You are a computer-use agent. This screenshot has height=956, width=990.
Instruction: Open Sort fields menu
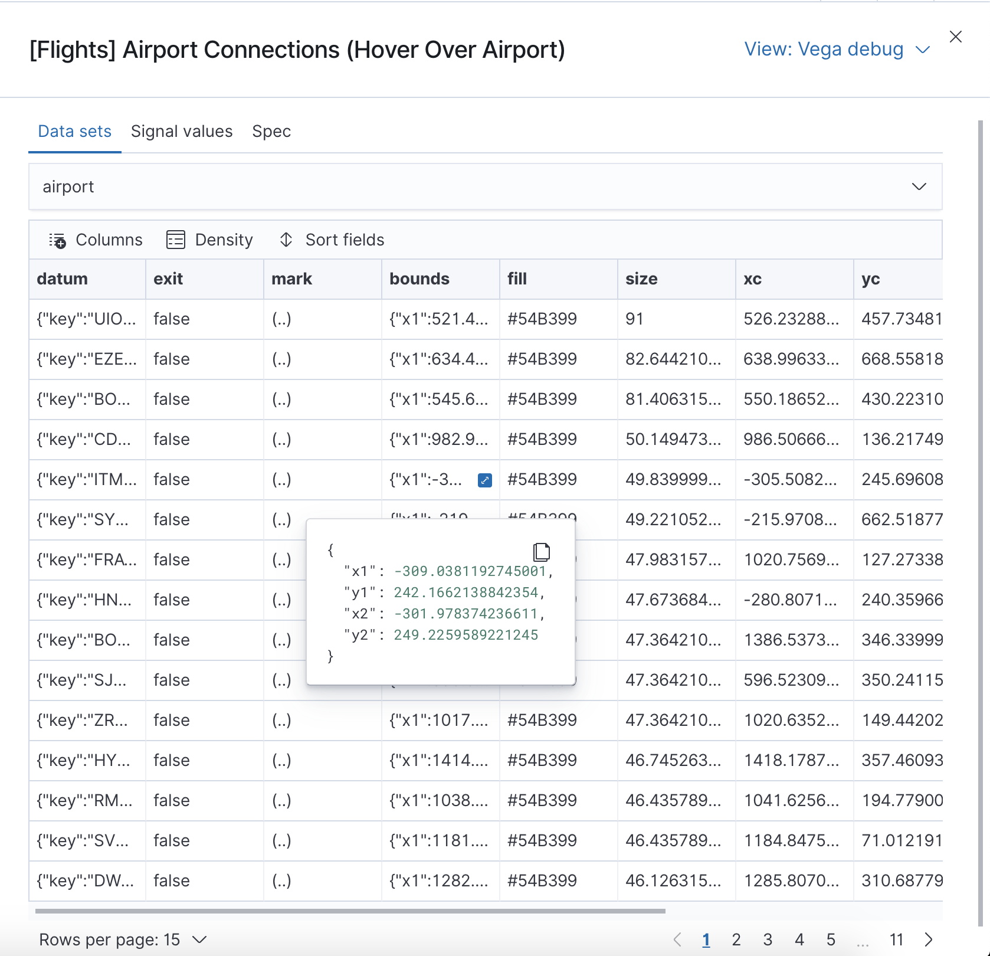click(332, 240)
